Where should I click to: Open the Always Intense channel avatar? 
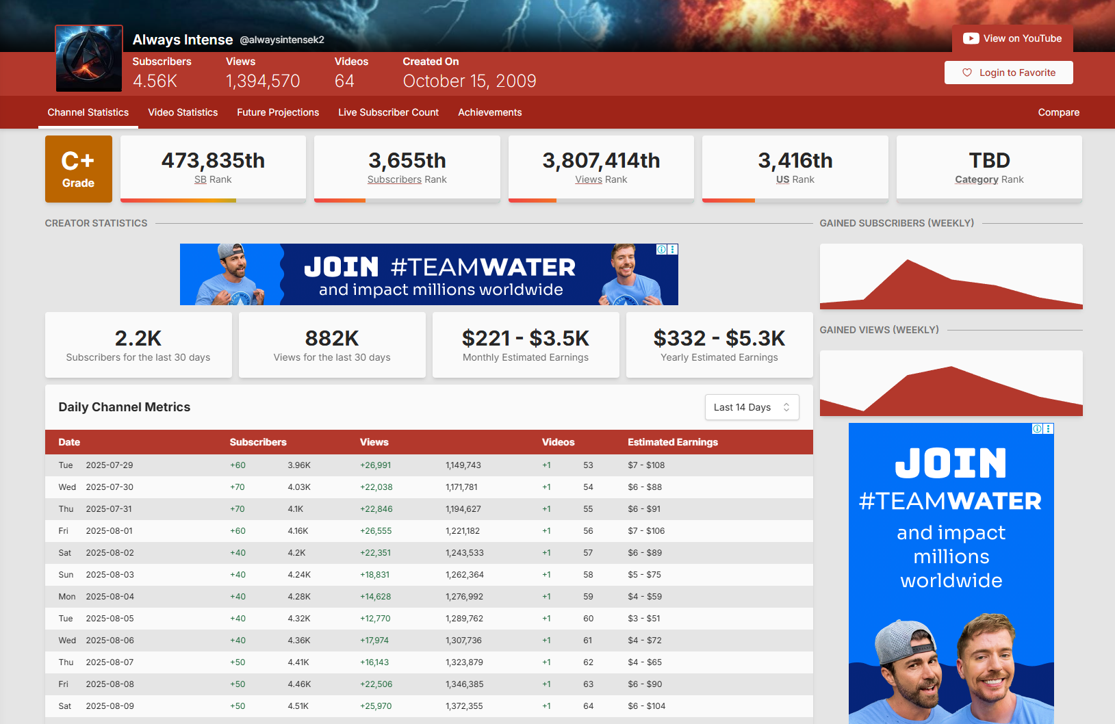tap(89, 59)
